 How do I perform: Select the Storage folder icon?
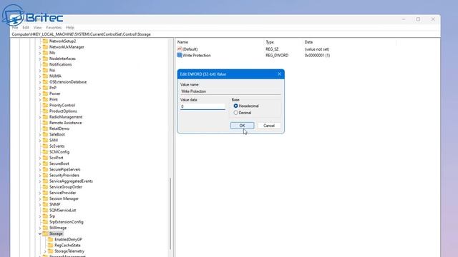(45, 233)
